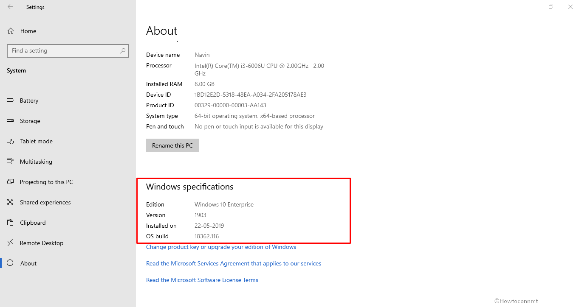Viewport: 579px width, 307px height.
Task: Select the About info icon
Action: [11, 263]
